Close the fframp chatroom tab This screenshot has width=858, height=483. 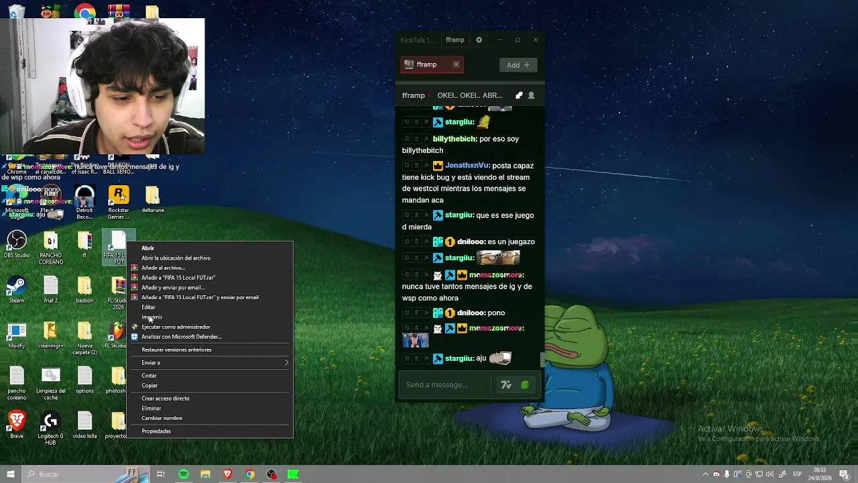[456, 64]
